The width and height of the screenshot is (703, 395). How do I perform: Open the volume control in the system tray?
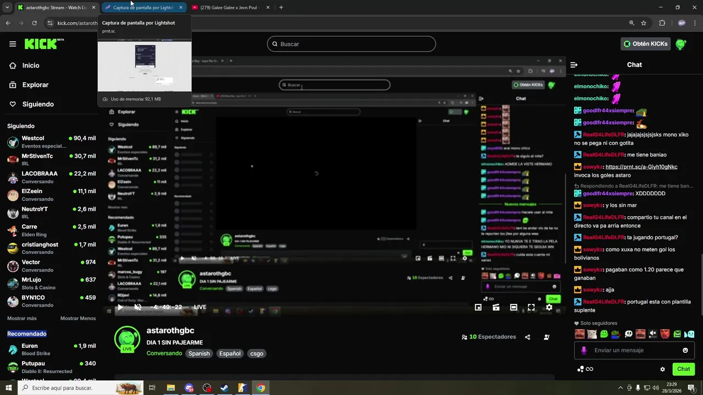click(655, 388)
